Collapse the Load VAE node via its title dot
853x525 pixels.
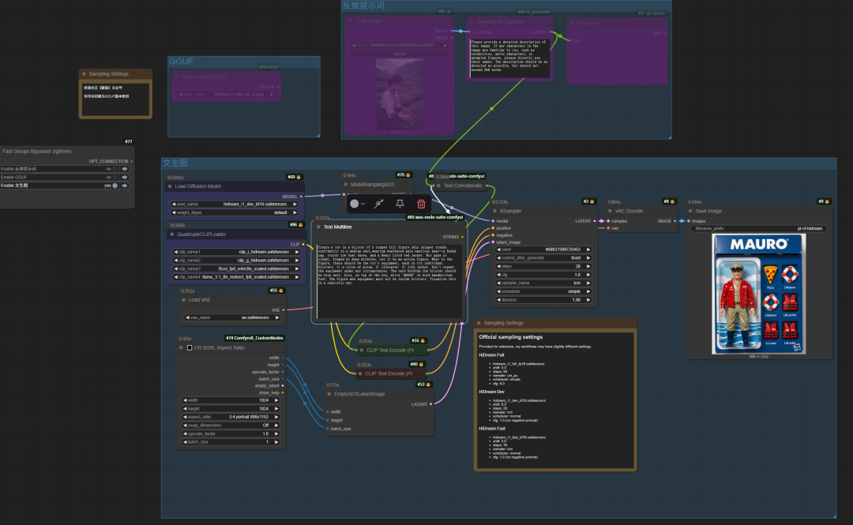coord(184,300)
